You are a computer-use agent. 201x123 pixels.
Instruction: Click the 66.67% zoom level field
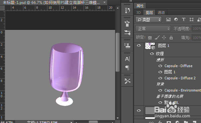7,122
